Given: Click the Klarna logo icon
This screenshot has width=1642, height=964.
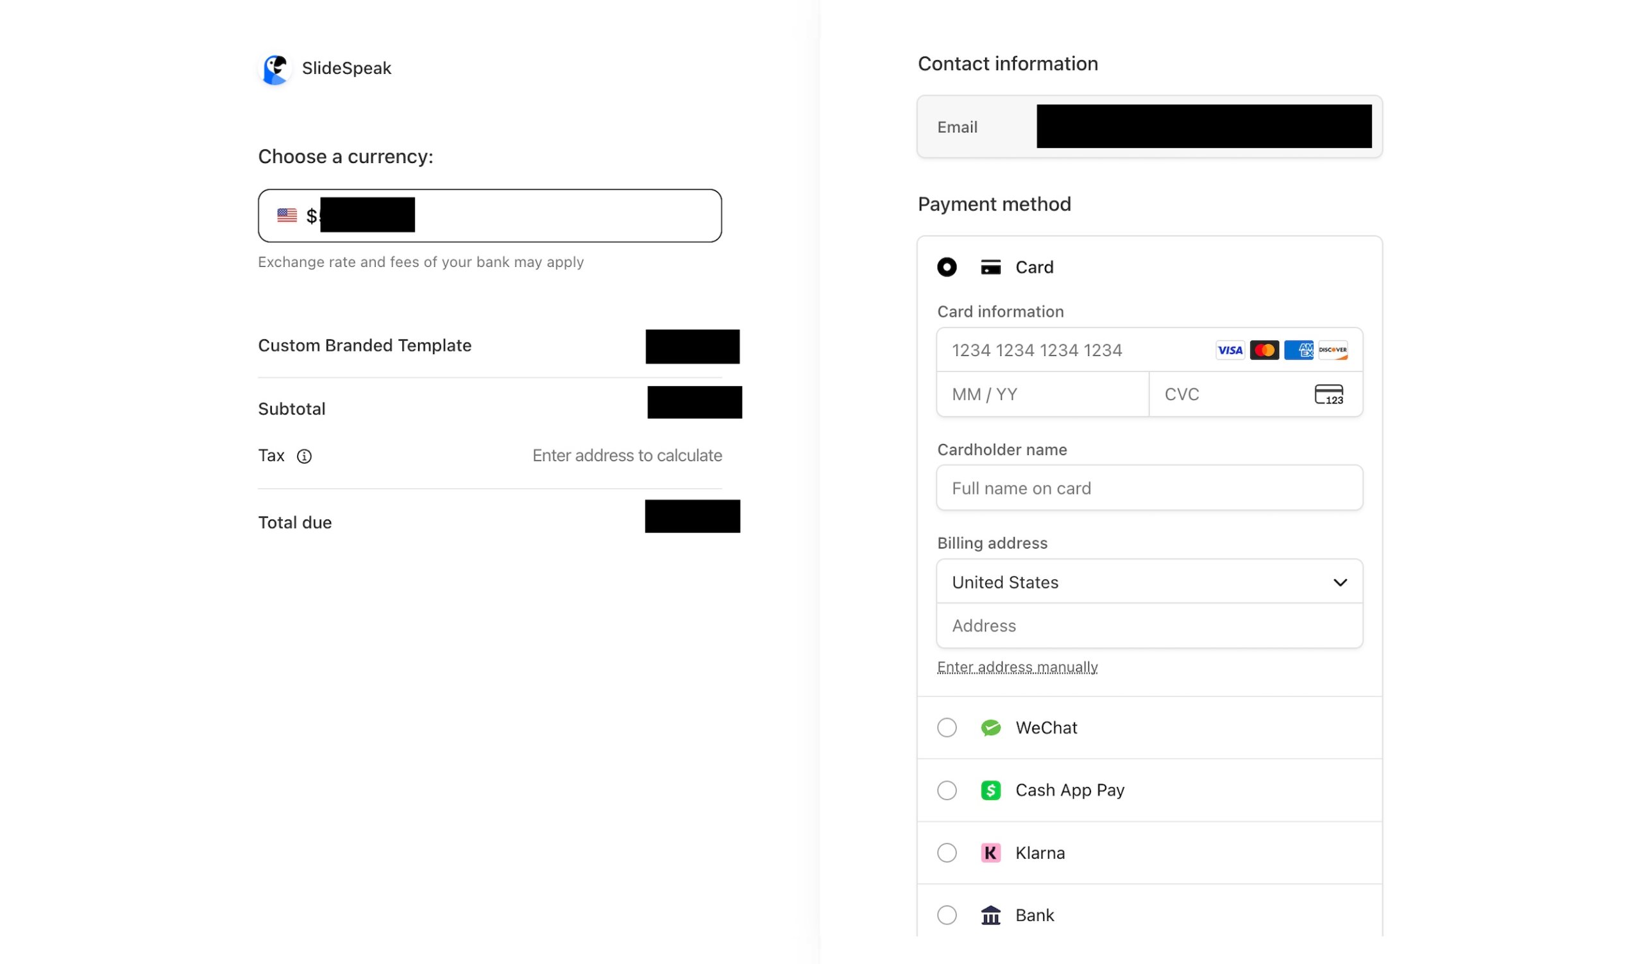Looking at the screenshot, I should [x=990, y=852].
